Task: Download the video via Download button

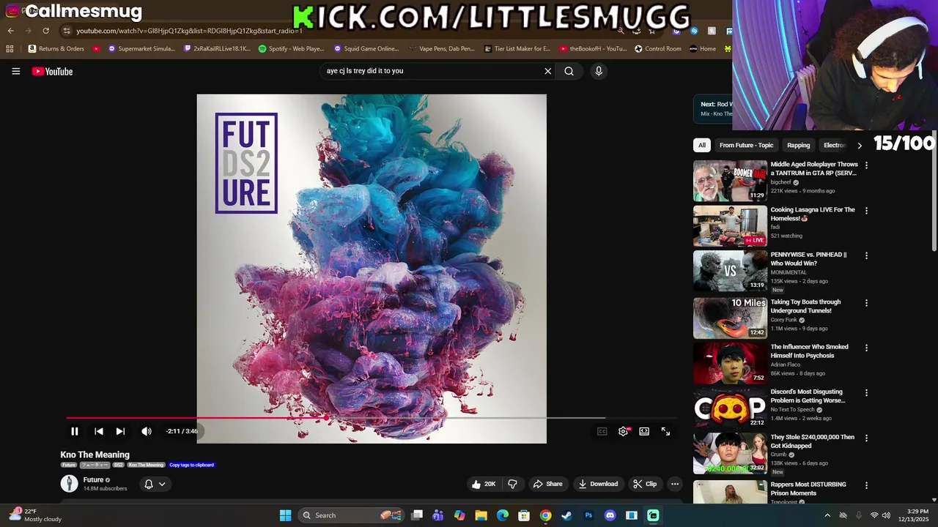Action: 598,484
